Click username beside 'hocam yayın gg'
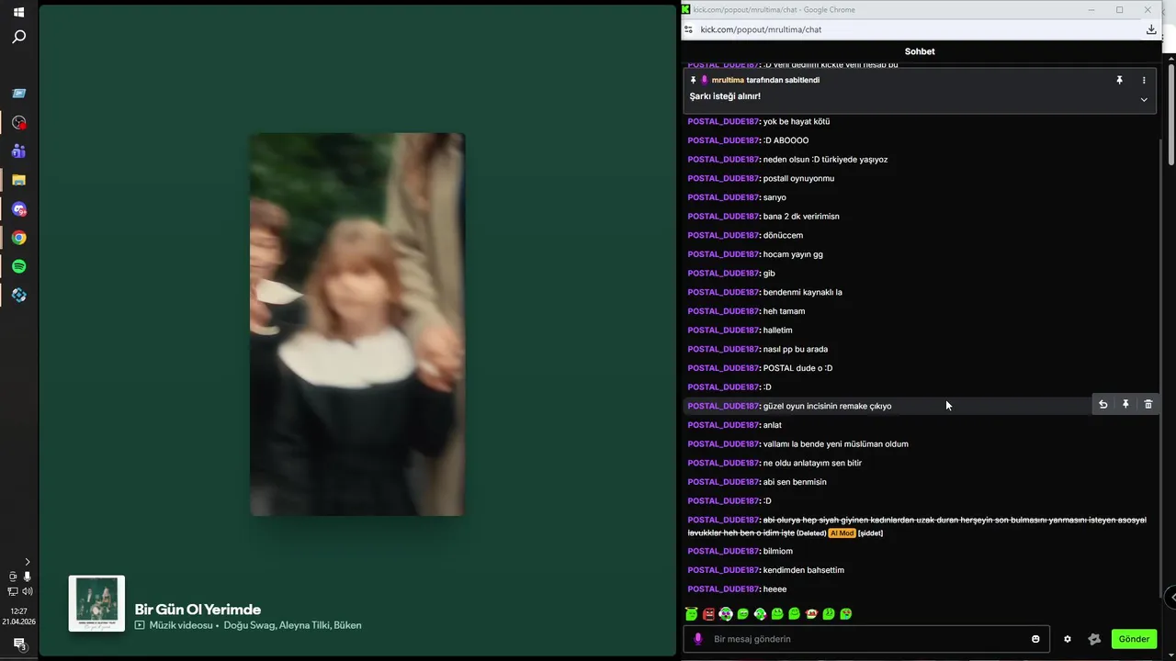The image size is (1176, 661). tap(723, 254)
